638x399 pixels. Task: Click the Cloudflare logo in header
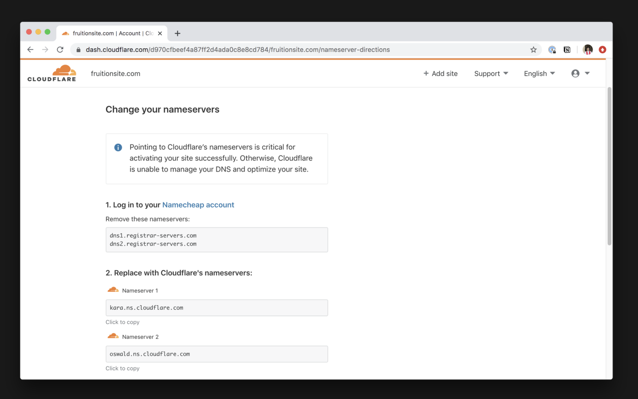[x=52, y=73]
